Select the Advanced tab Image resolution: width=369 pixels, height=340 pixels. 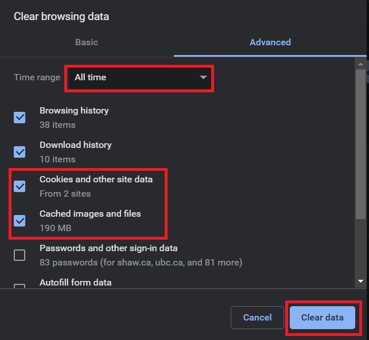click(x=270, y=42)
